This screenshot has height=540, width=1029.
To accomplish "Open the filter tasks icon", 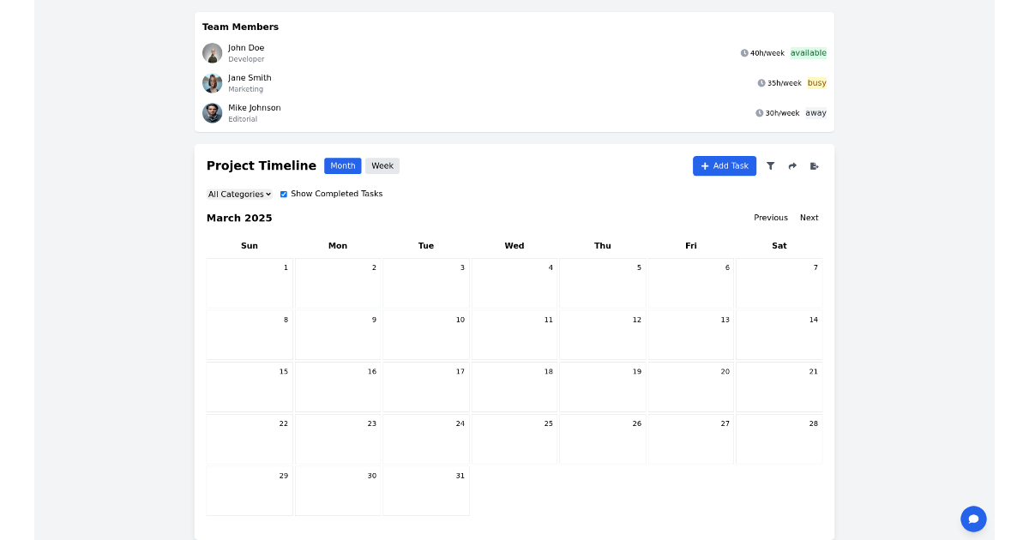I will coord(771,165).
